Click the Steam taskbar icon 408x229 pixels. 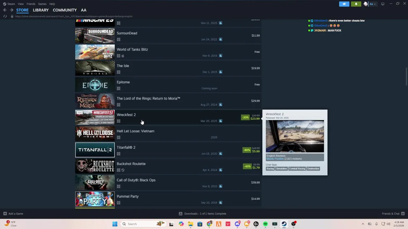point(284,224)
